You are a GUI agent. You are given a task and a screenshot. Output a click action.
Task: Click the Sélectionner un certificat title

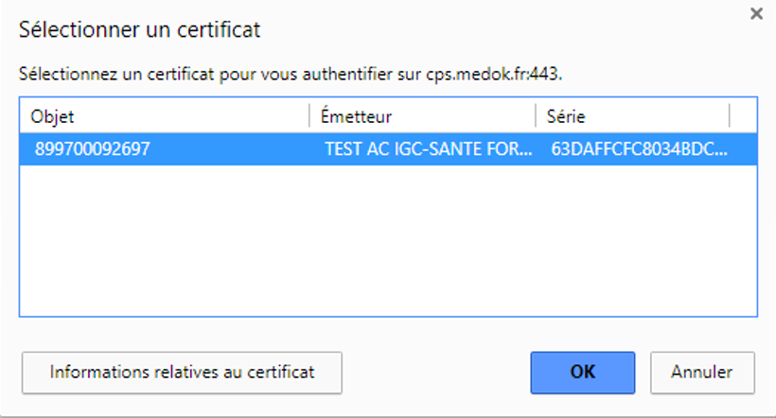(x=140, y=30)
